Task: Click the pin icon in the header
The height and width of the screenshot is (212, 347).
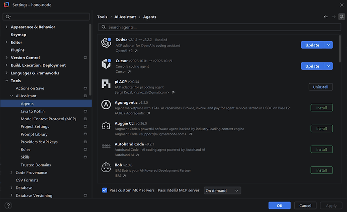Action: point(341,17)
